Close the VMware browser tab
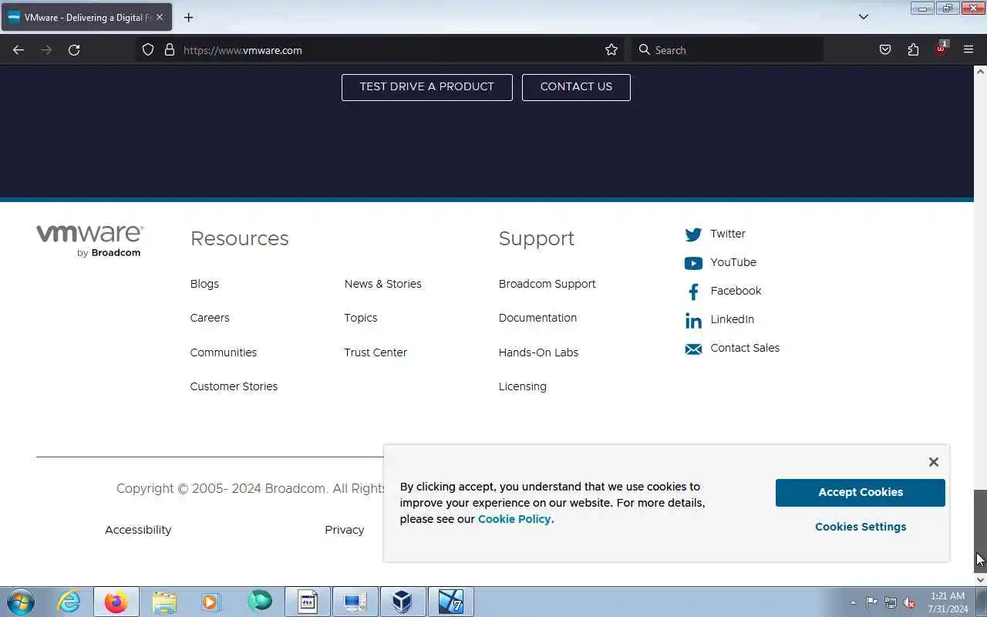This screenshot has width=987, height=617. (160, 17)
